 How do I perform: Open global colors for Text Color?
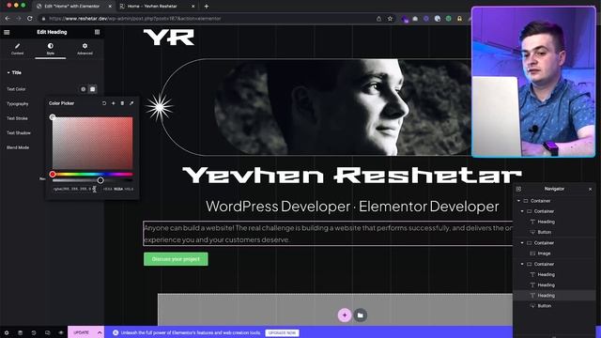click(x=84, y=89)
